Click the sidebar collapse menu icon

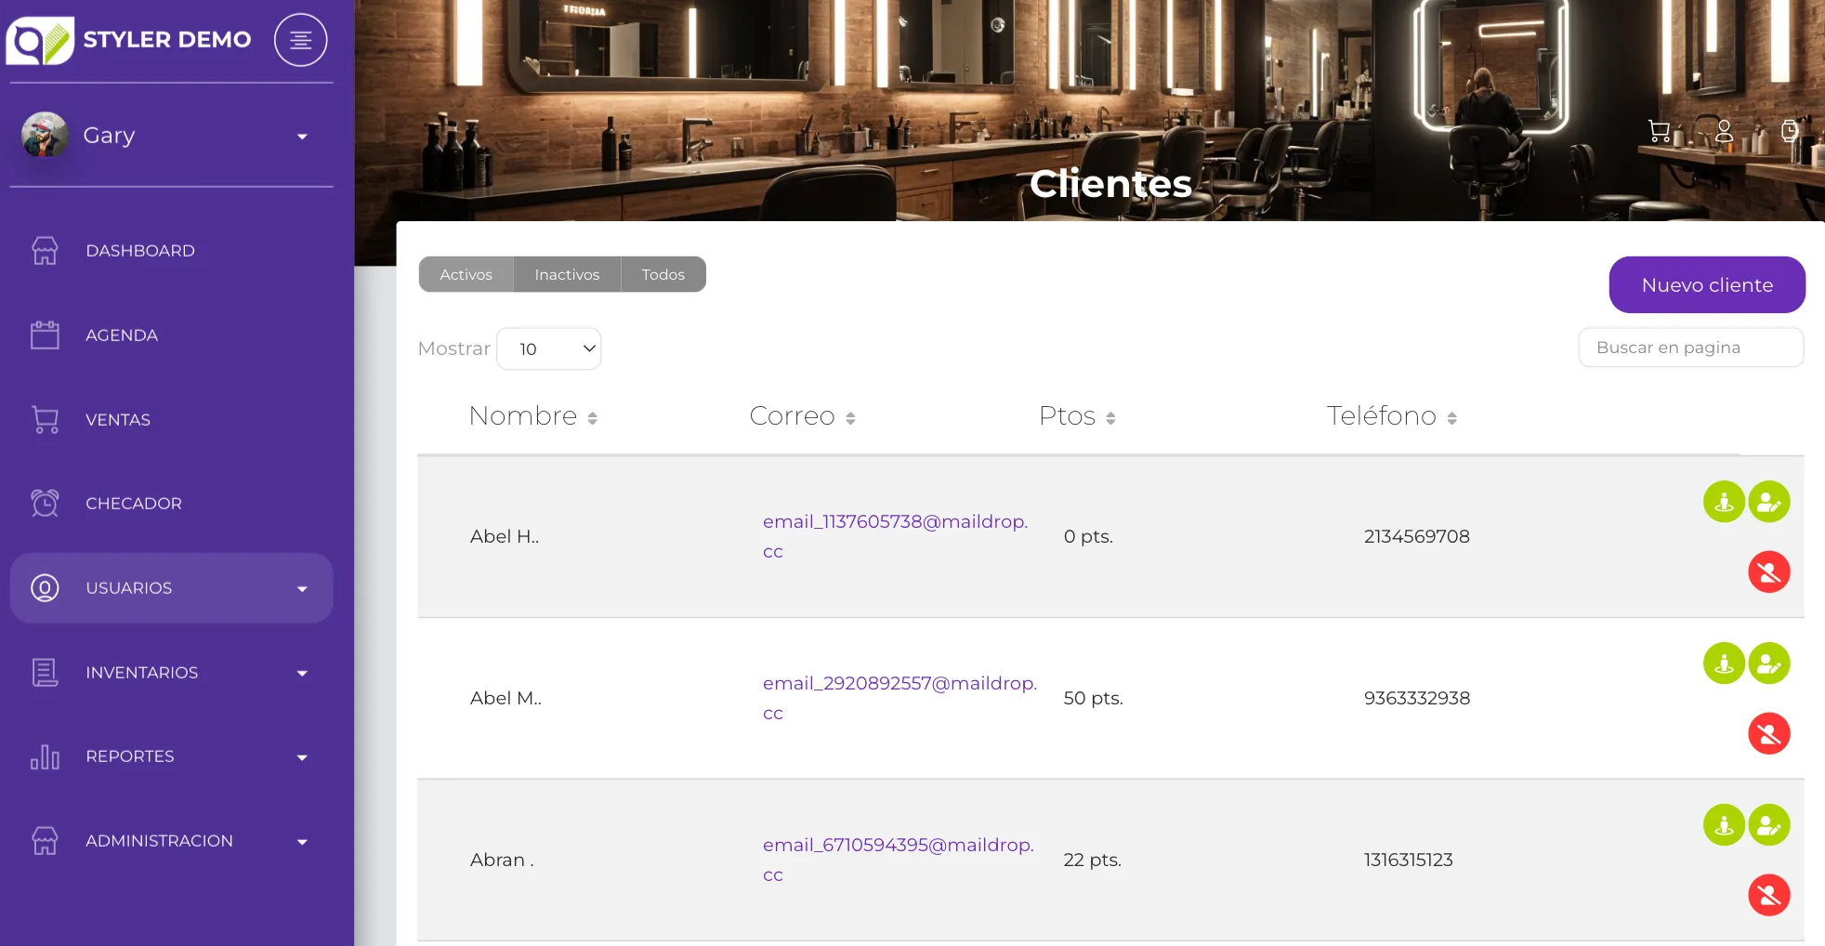pyautogui.click(x=300, y=40)
